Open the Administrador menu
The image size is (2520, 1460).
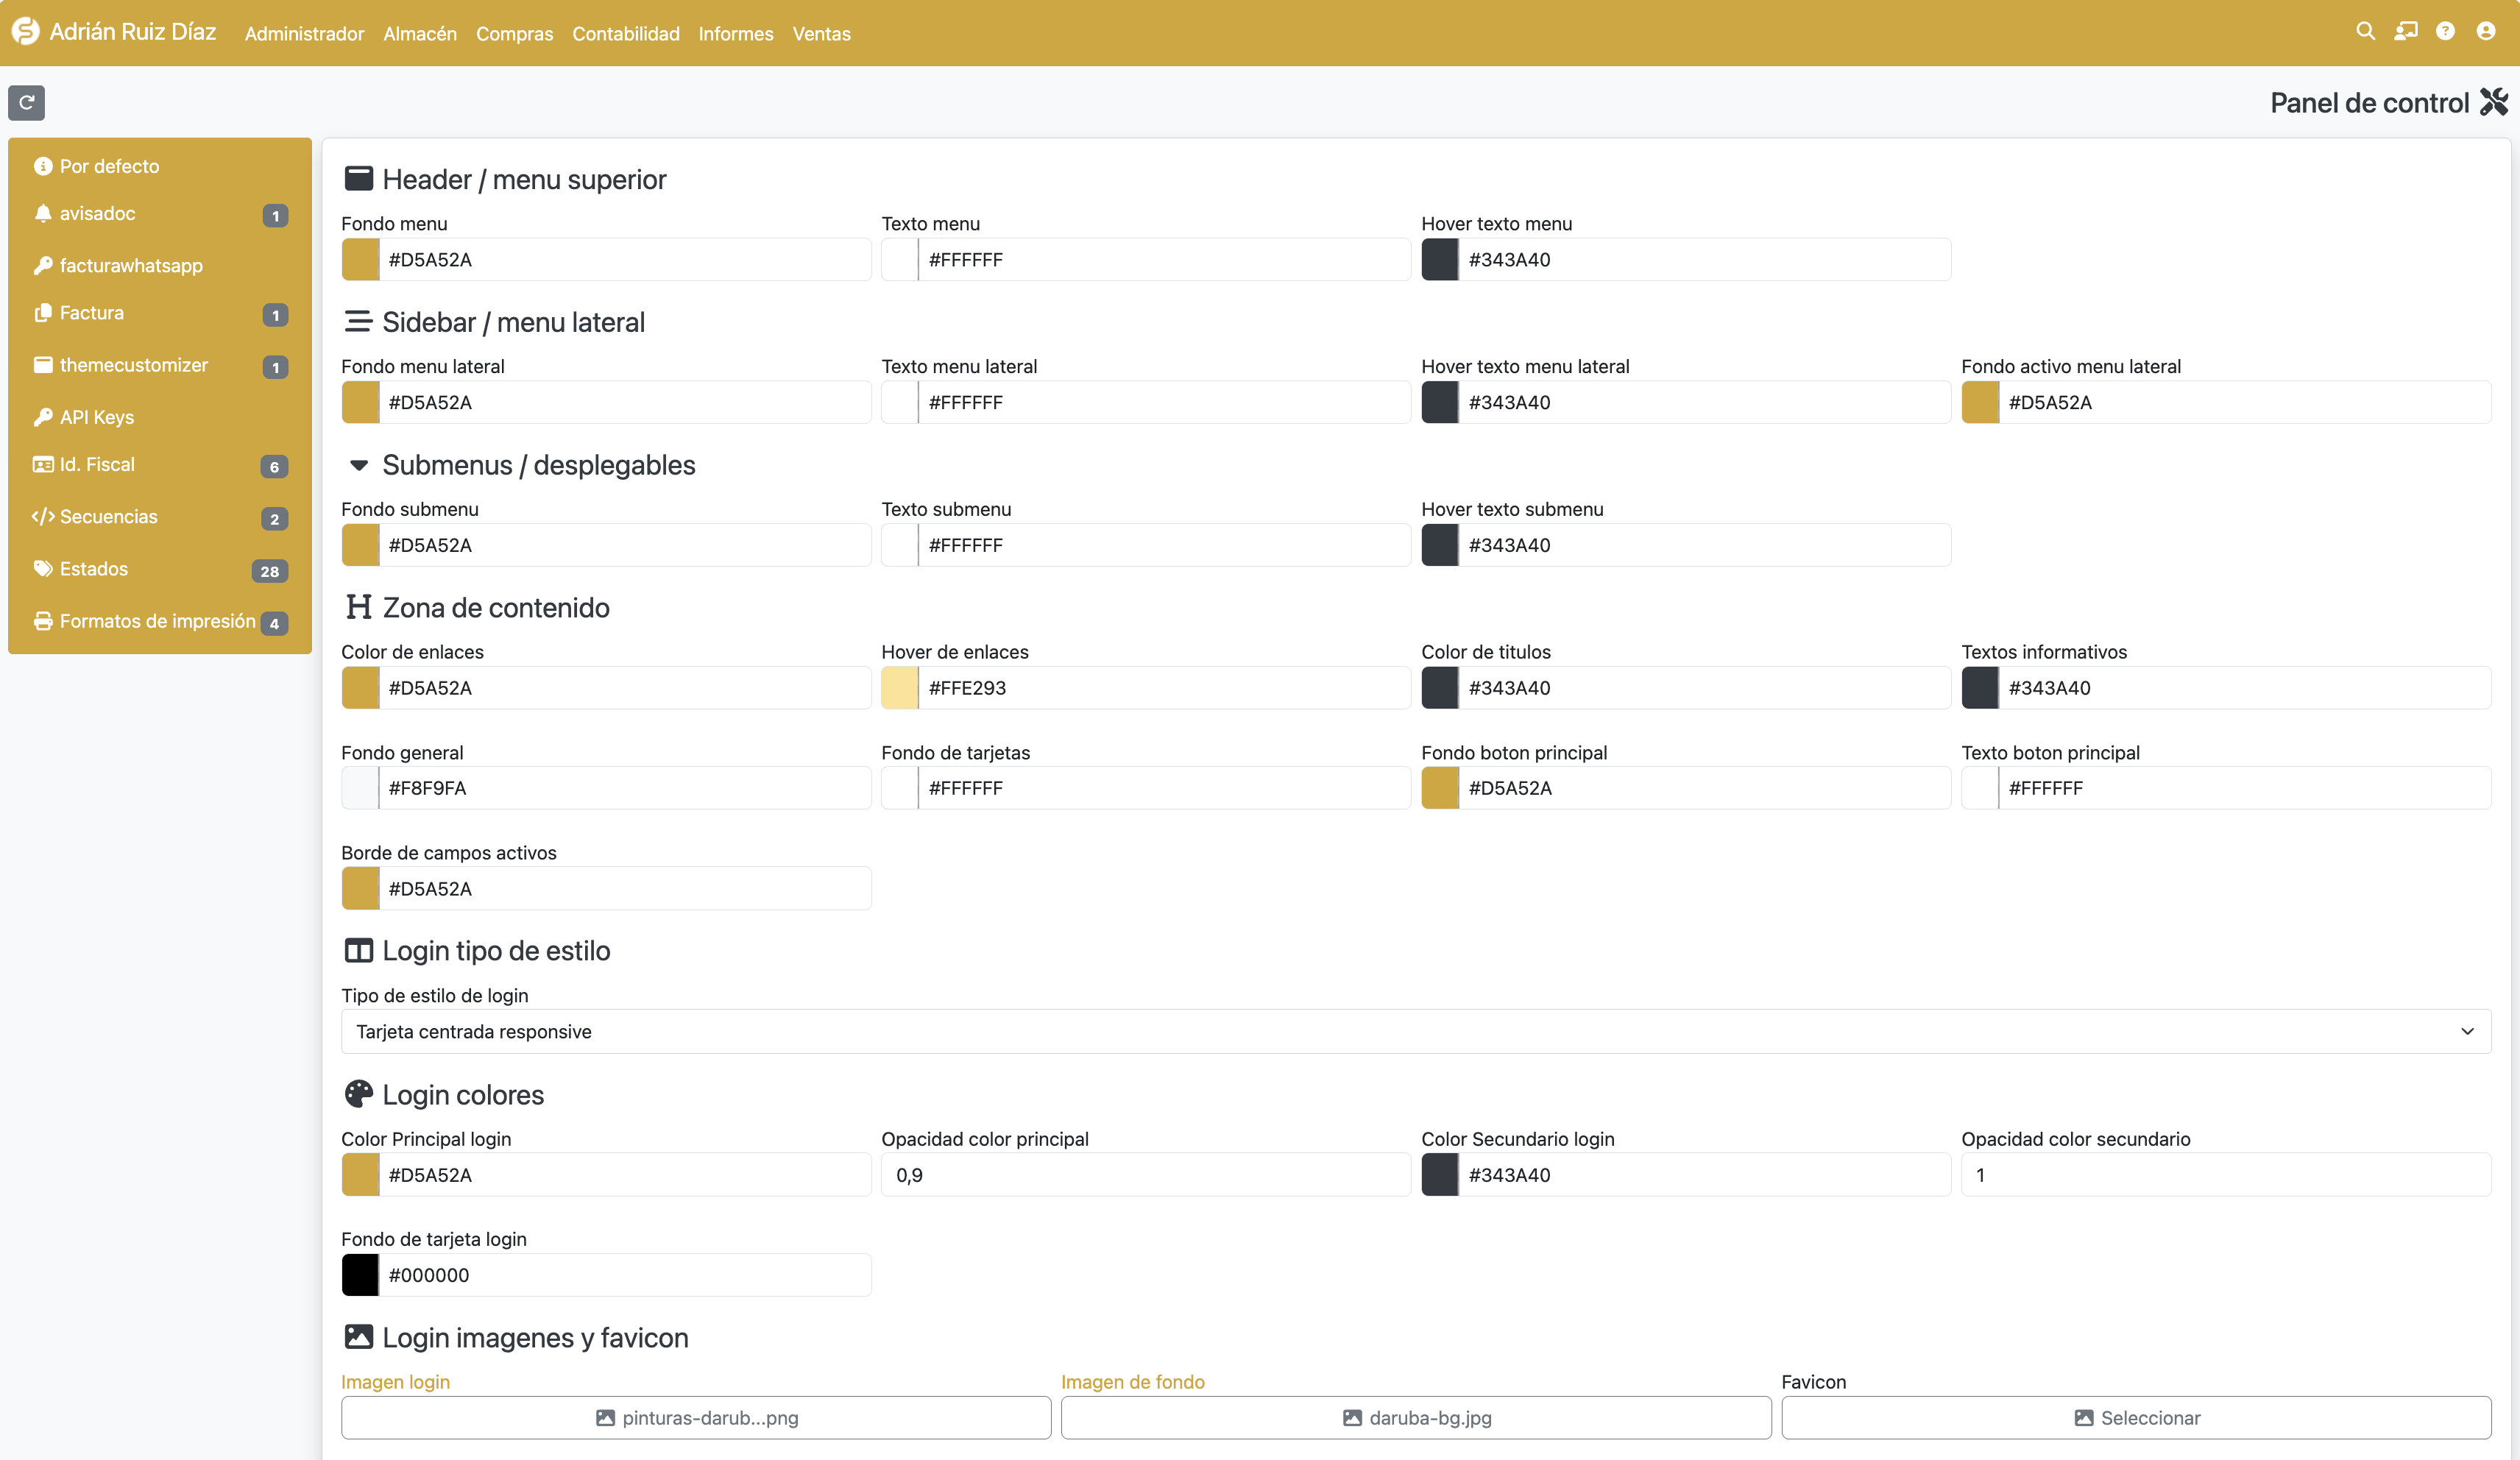(x=304, y=34)
